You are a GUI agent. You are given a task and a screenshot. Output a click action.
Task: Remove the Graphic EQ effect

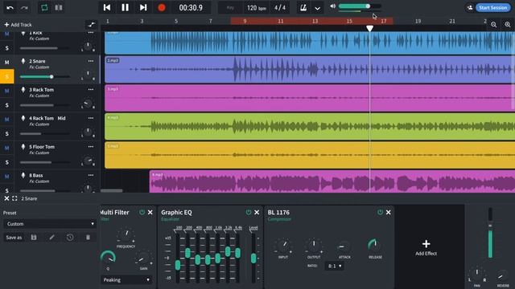point(257,212)
